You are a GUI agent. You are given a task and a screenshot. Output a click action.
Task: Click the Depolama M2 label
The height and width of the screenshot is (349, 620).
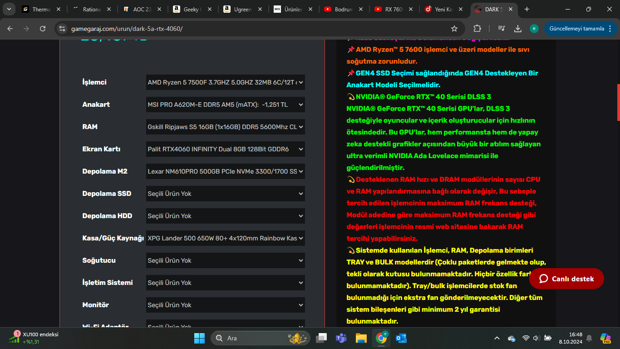pyautogui.click(x=105, y=171)
